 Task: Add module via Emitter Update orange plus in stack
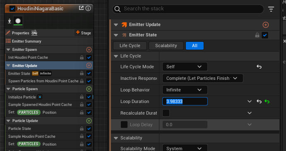(x=266, y=25)
